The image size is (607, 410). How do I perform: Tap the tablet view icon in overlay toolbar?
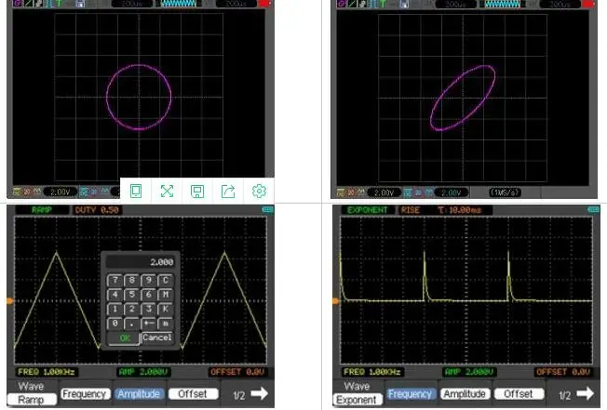tap(136, 191)
